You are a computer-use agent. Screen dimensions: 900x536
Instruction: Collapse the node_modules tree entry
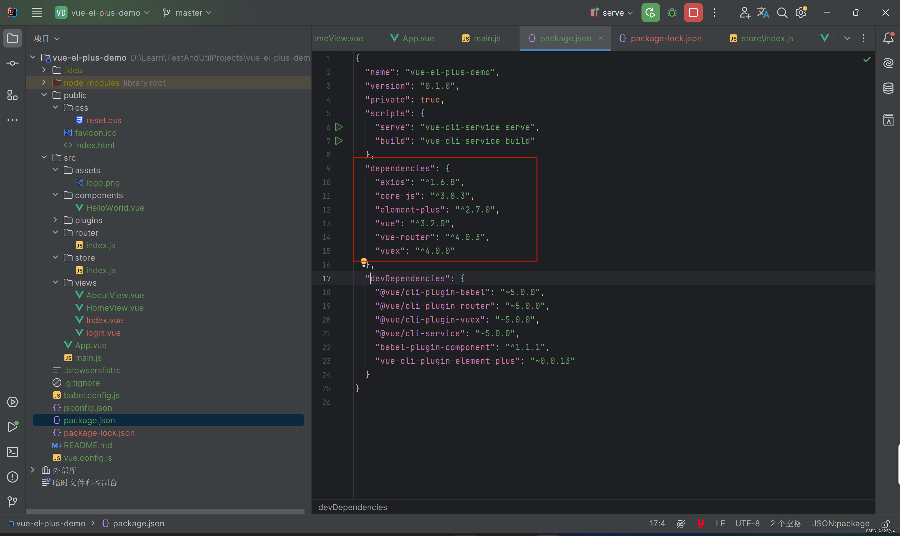point(43,82)
